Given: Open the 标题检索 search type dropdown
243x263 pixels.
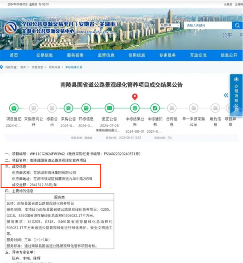Looking at the screenshot, I should point(170,25).
